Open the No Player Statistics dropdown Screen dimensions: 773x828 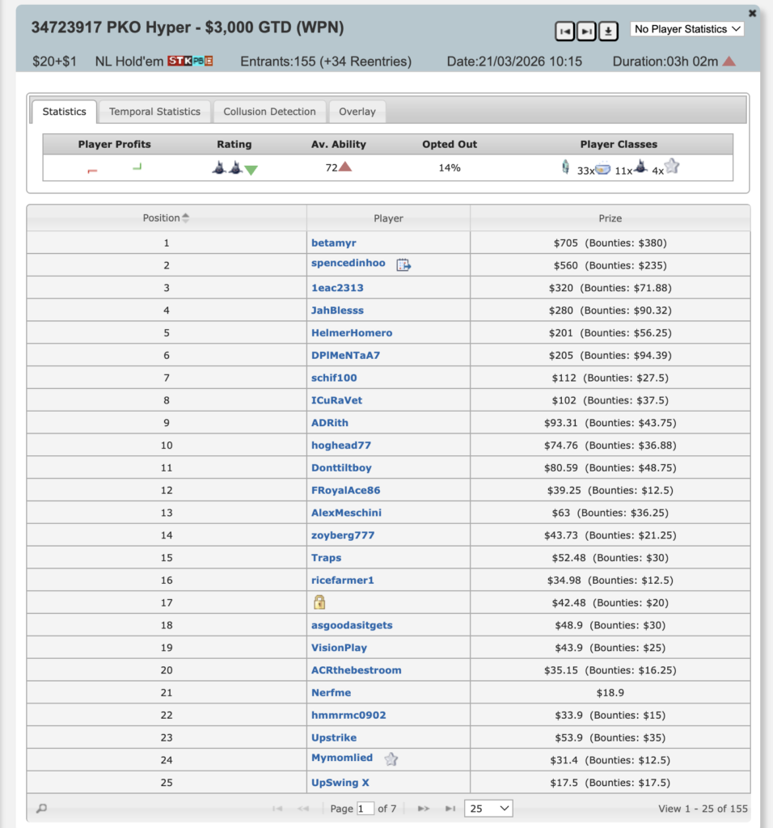(x=686, y=29)
